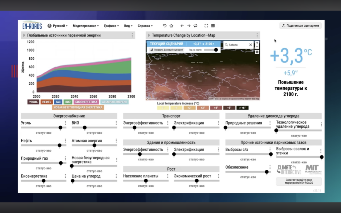This screenshot has height=213, width=341.
Task: Open the Графики menu
Action: tap(111, 26)
